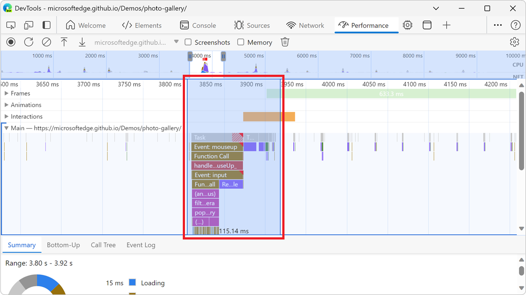Select the inspect element tool
Screen dimensions: 526x295
coord(11,25)
